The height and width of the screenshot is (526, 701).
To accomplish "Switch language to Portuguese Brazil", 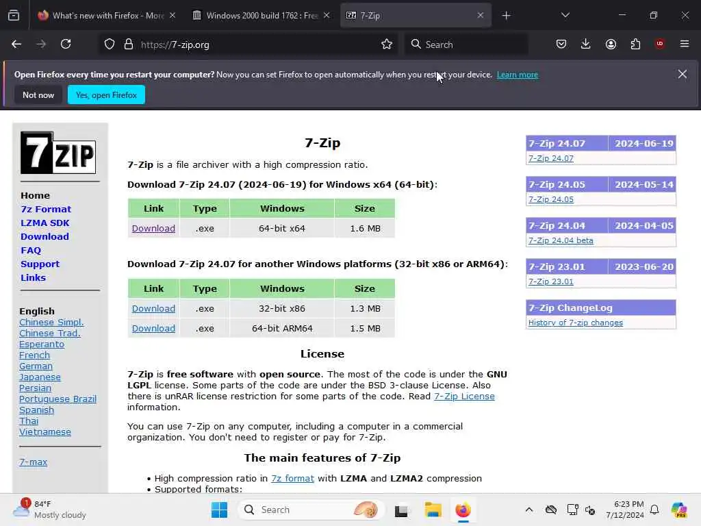I will click(58, 399).
